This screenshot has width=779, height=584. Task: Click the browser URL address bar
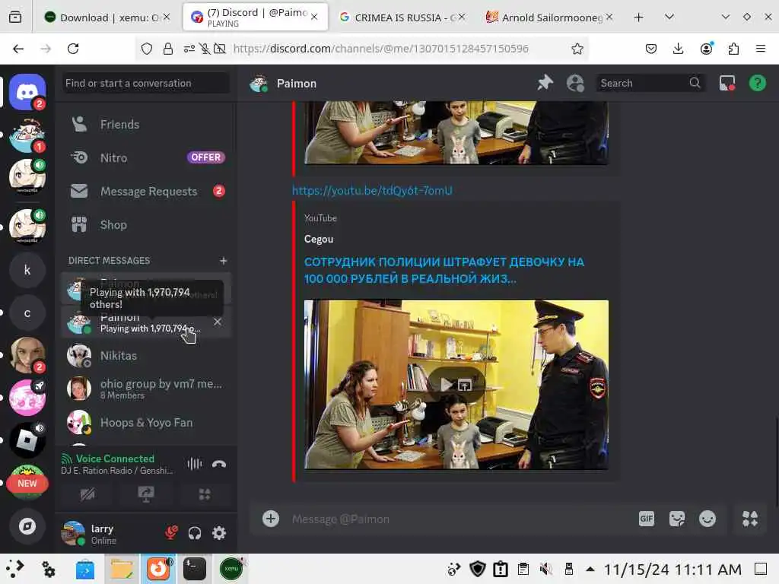point(380,49)
